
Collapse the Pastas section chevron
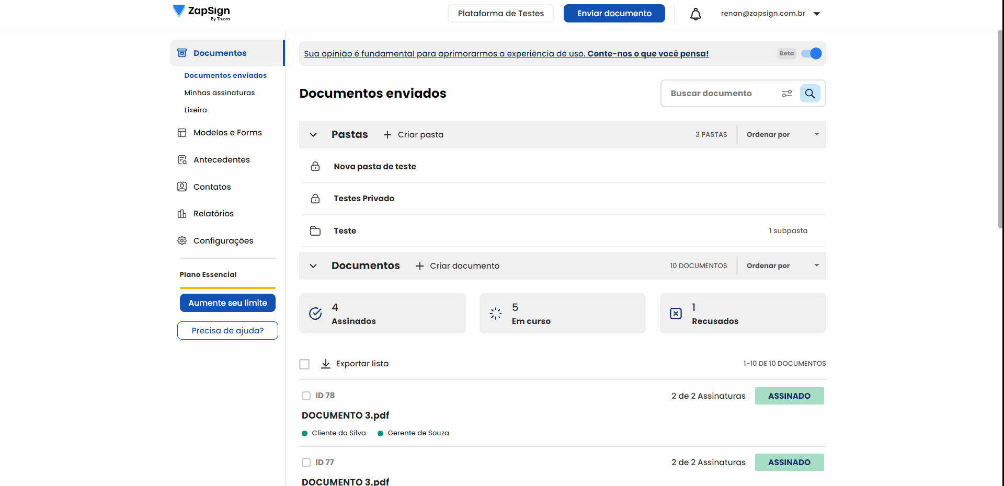point(313,135)
